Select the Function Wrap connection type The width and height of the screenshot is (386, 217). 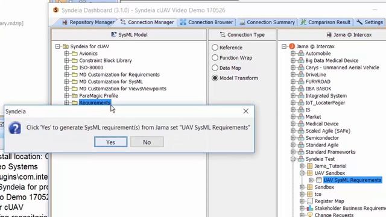(215, 58)
